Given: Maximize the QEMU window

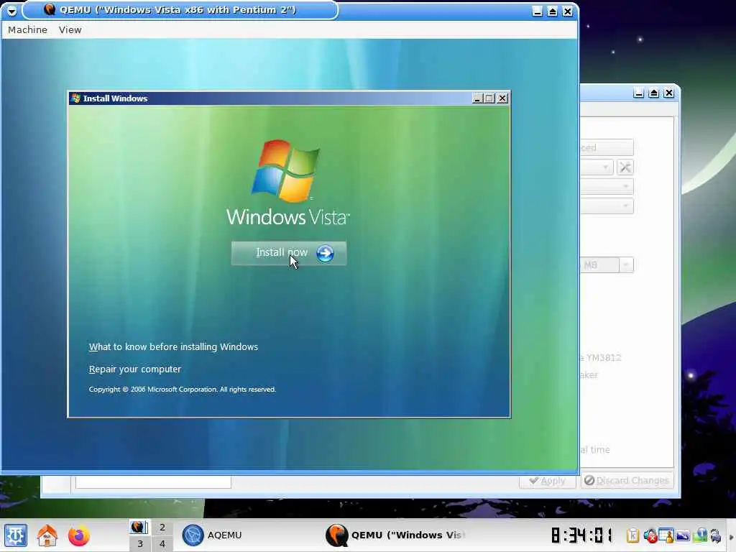Looking at the screenshot, I should [553, 11].
